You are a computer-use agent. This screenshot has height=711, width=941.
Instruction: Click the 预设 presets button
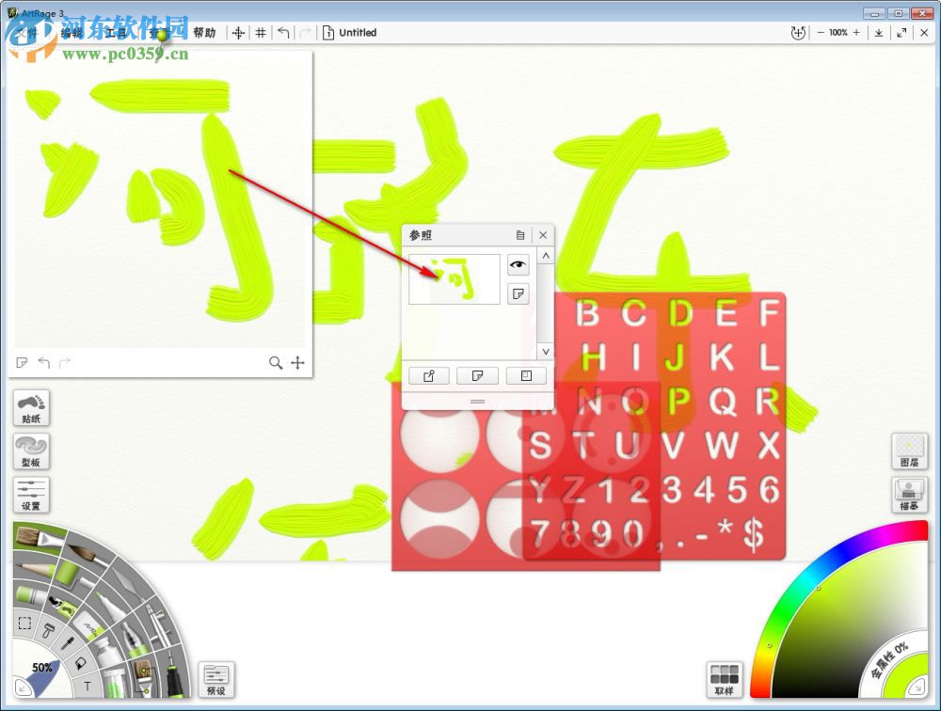(217, 679)
